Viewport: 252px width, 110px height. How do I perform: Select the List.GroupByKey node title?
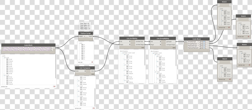coord(163,38)
